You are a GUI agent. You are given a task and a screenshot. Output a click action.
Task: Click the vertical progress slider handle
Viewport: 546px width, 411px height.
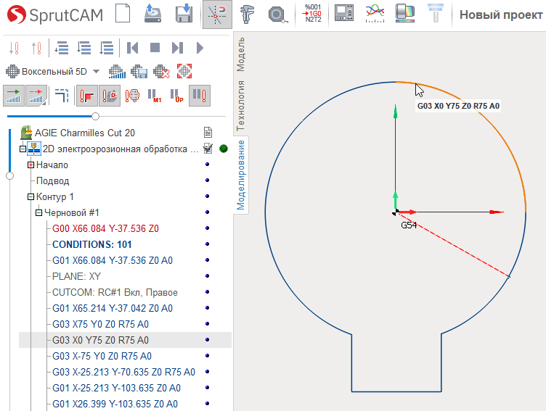click(9, 176)
